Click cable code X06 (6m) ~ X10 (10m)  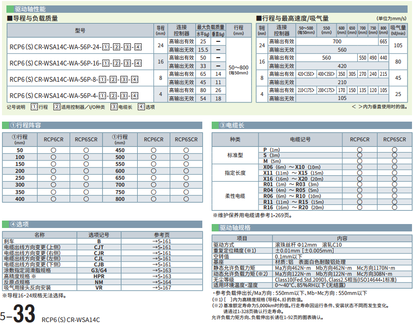[292, 167]
